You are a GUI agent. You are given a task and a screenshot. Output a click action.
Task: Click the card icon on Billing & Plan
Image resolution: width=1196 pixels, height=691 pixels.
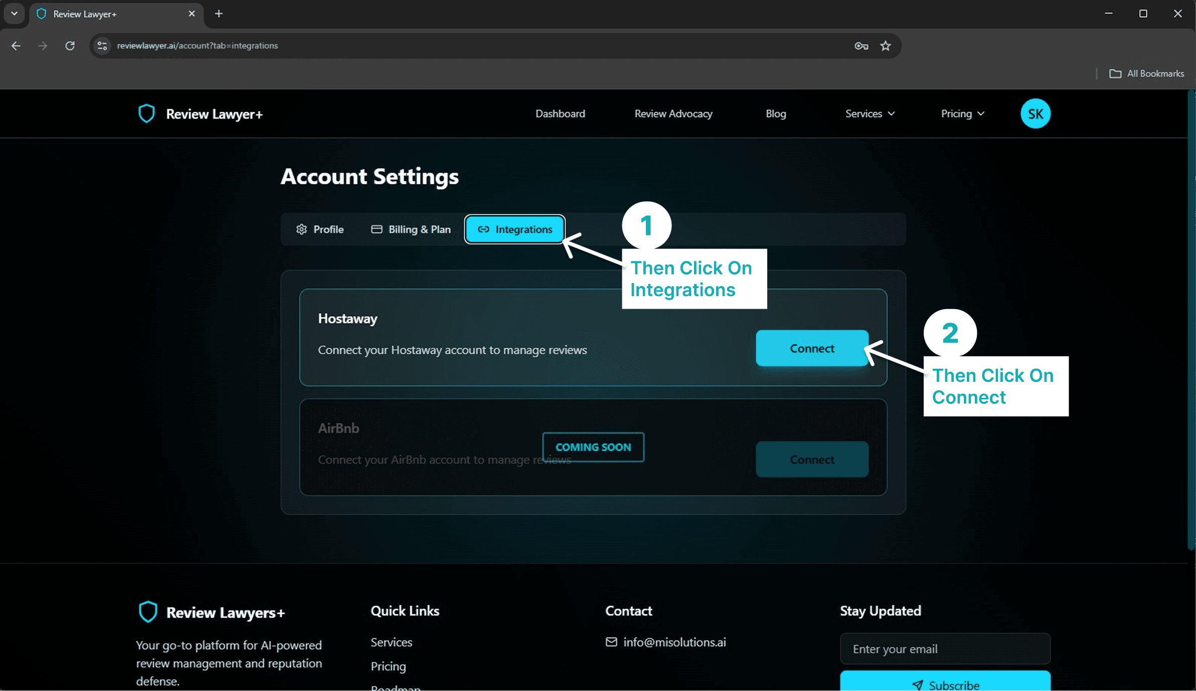point(377,229)
